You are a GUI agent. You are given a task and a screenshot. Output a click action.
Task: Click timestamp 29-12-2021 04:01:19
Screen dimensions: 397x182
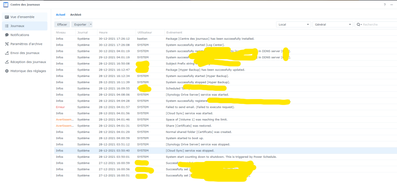click(114, 57)
